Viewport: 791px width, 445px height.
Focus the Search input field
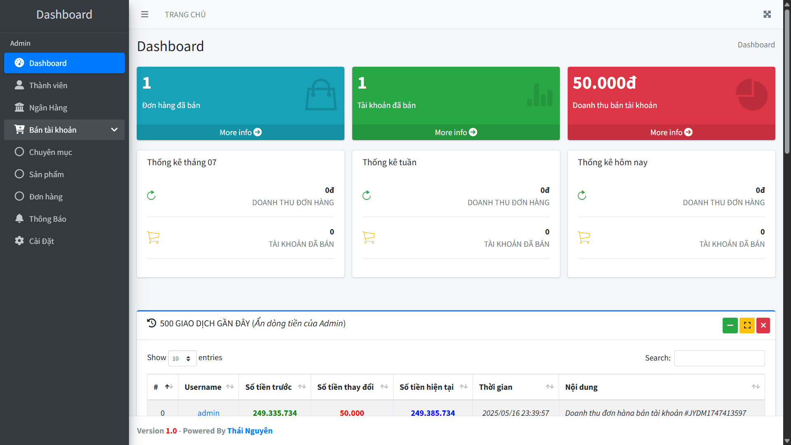719,358
